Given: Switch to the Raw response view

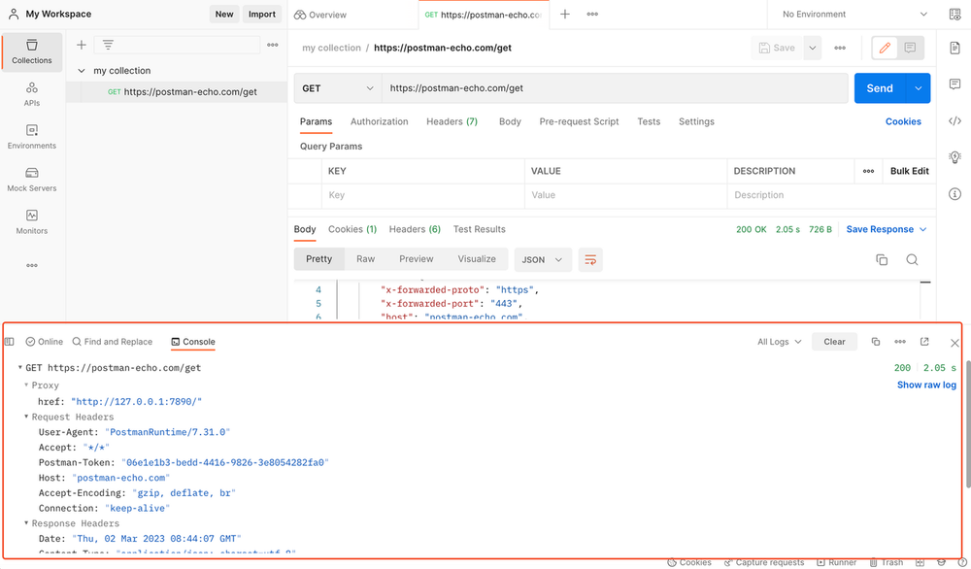Looking at the screenshot, I should coord(365,259).
